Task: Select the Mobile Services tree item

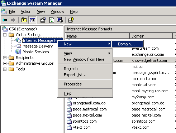Action: (x=36, y=52)
